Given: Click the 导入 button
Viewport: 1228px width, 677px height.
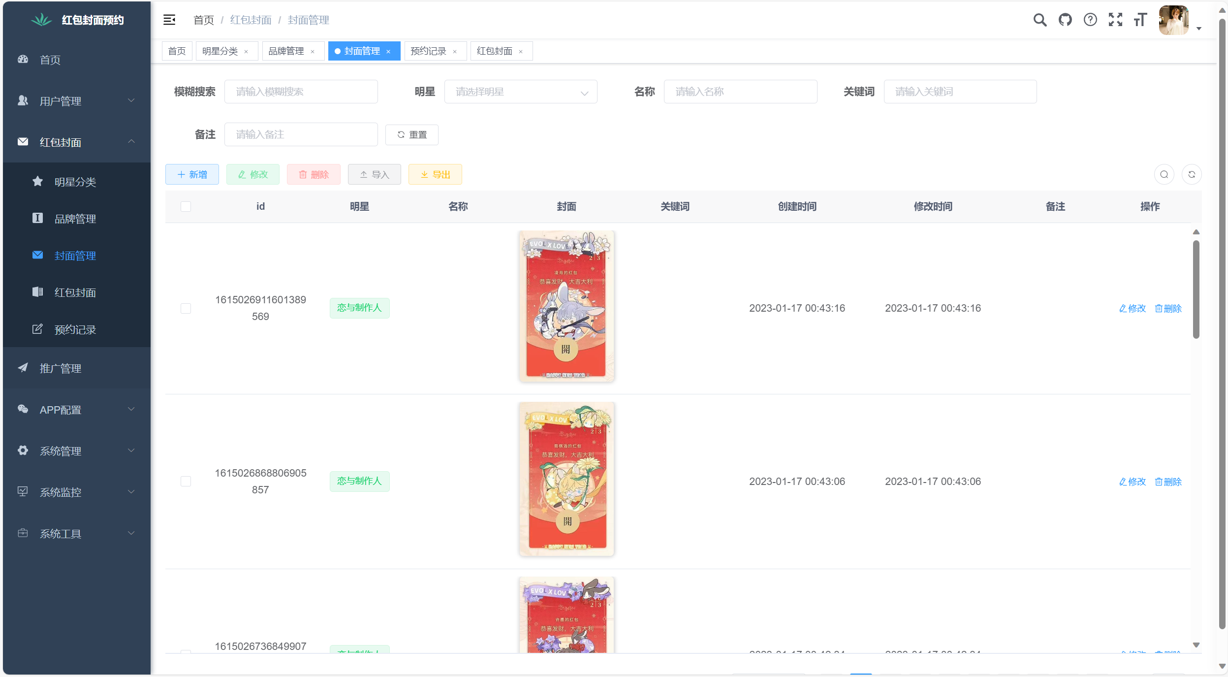Looking at the screenshot, I should click(x=375, y=174).
